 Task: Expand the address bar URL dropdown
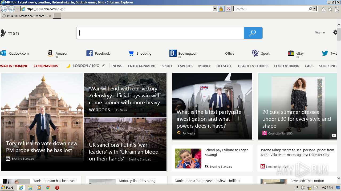click(x=215, y=9)
